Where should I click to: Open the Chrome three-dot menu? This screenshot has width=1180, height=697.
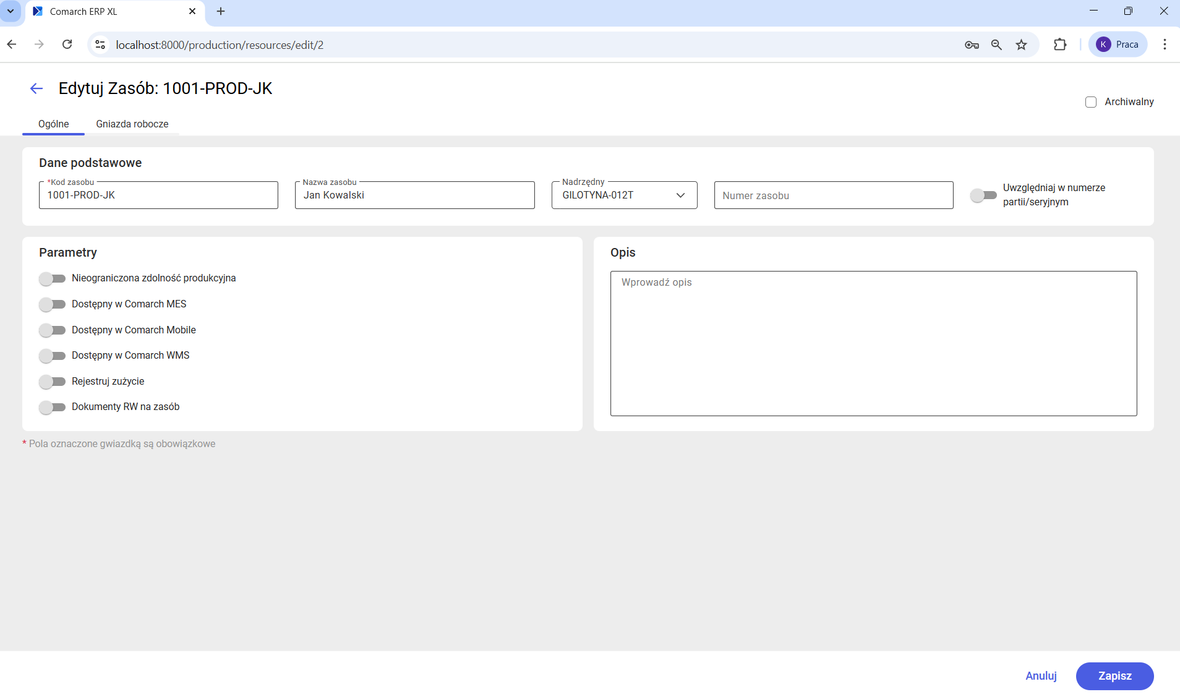tap(1165, 45)
